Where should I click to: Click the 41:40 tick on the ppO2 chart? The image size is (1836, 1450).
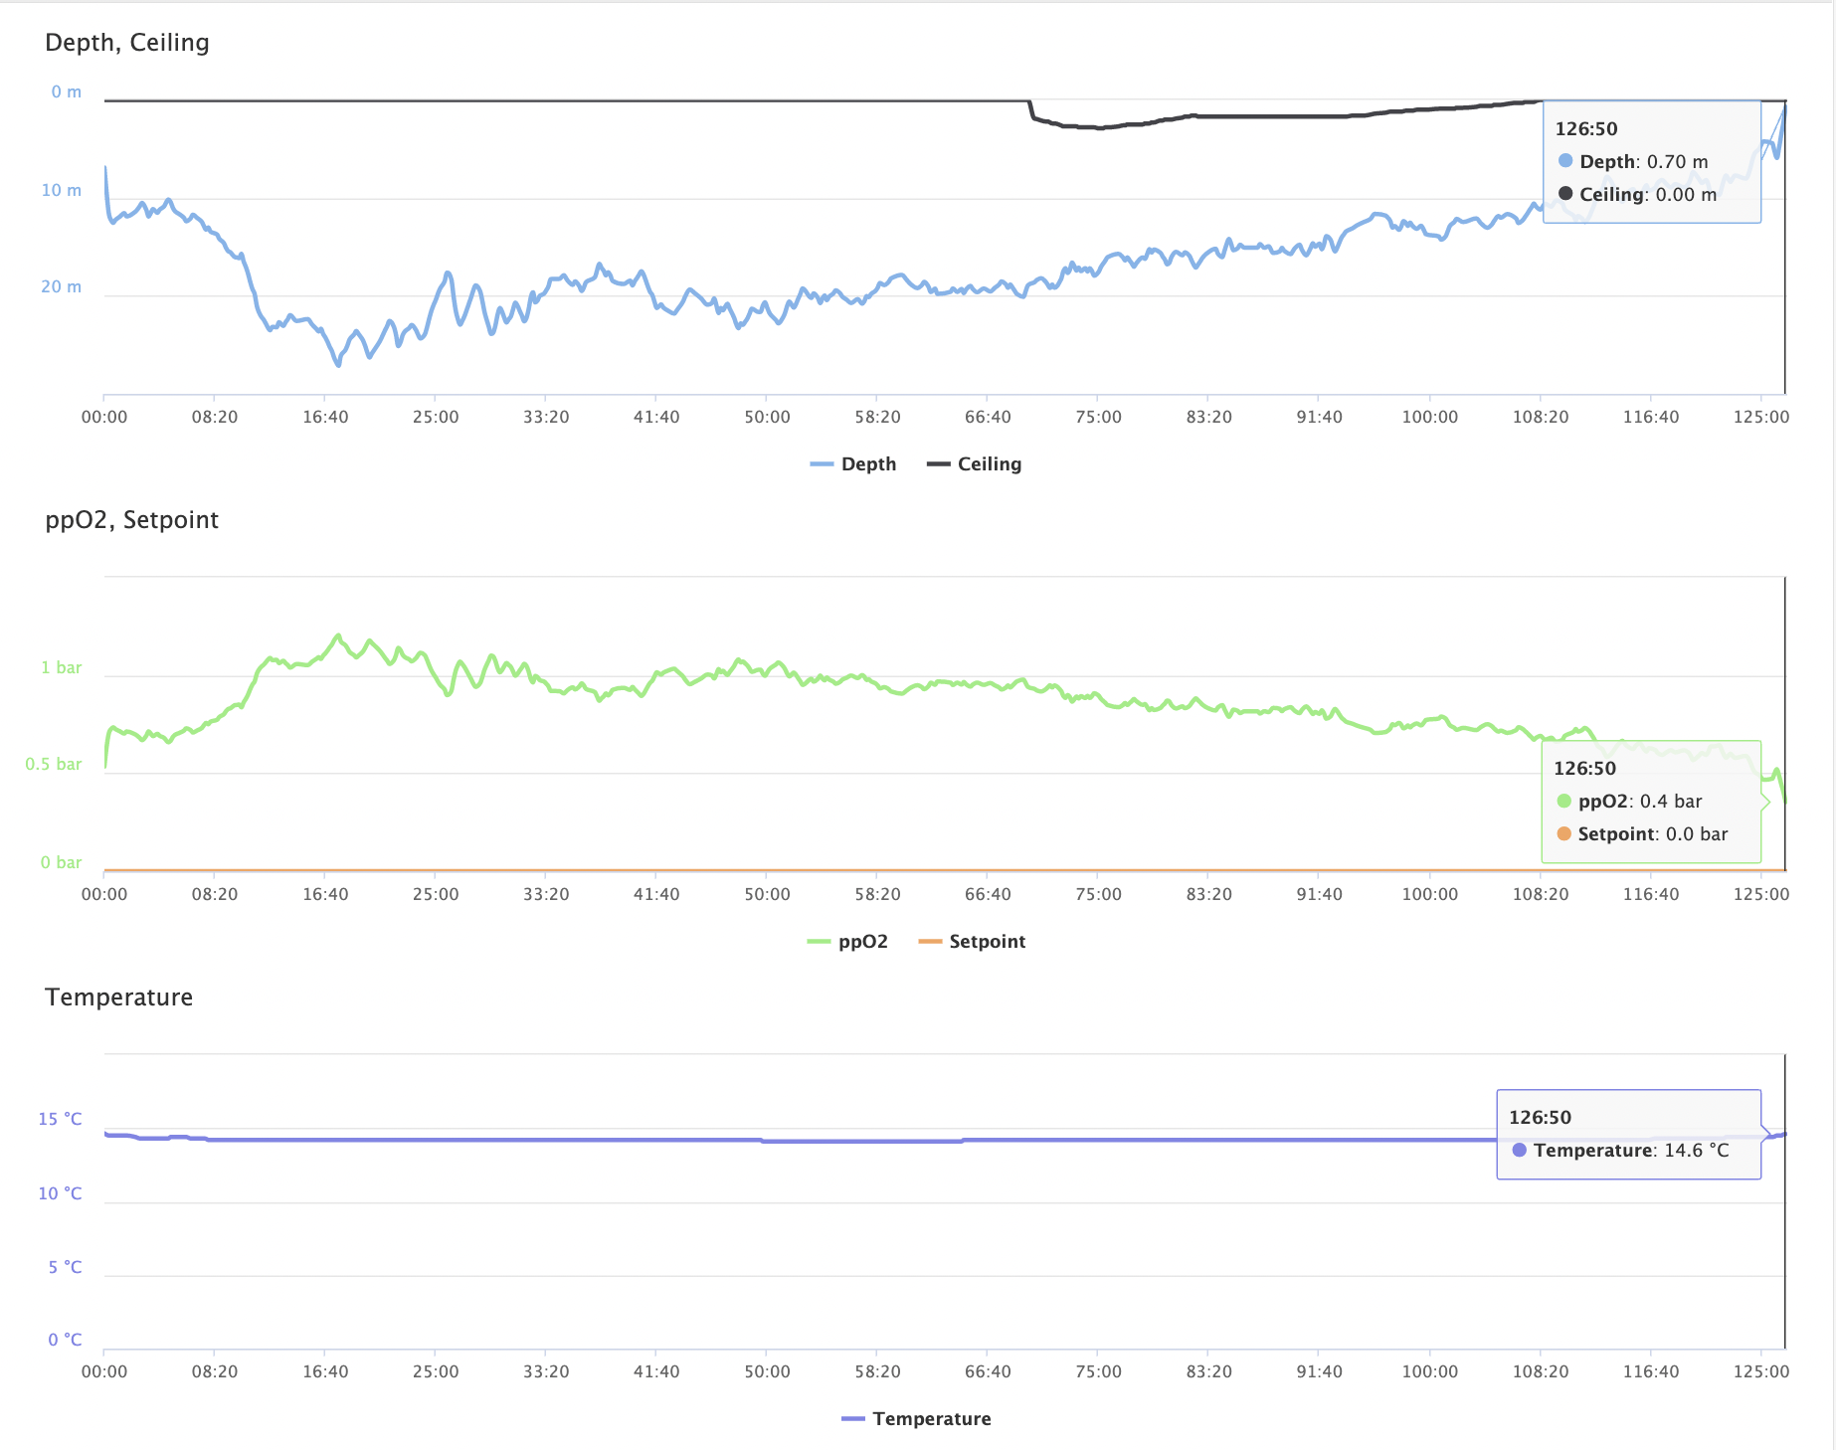pyautogui.click(x=656, y=894)
